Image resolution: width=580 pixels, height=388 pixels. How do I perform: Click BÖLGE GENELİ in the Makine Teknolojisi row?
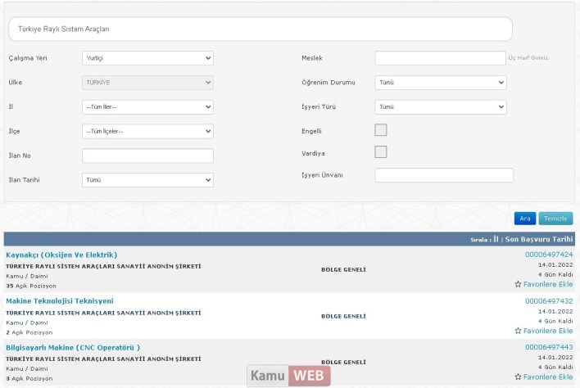pos(343,316)
